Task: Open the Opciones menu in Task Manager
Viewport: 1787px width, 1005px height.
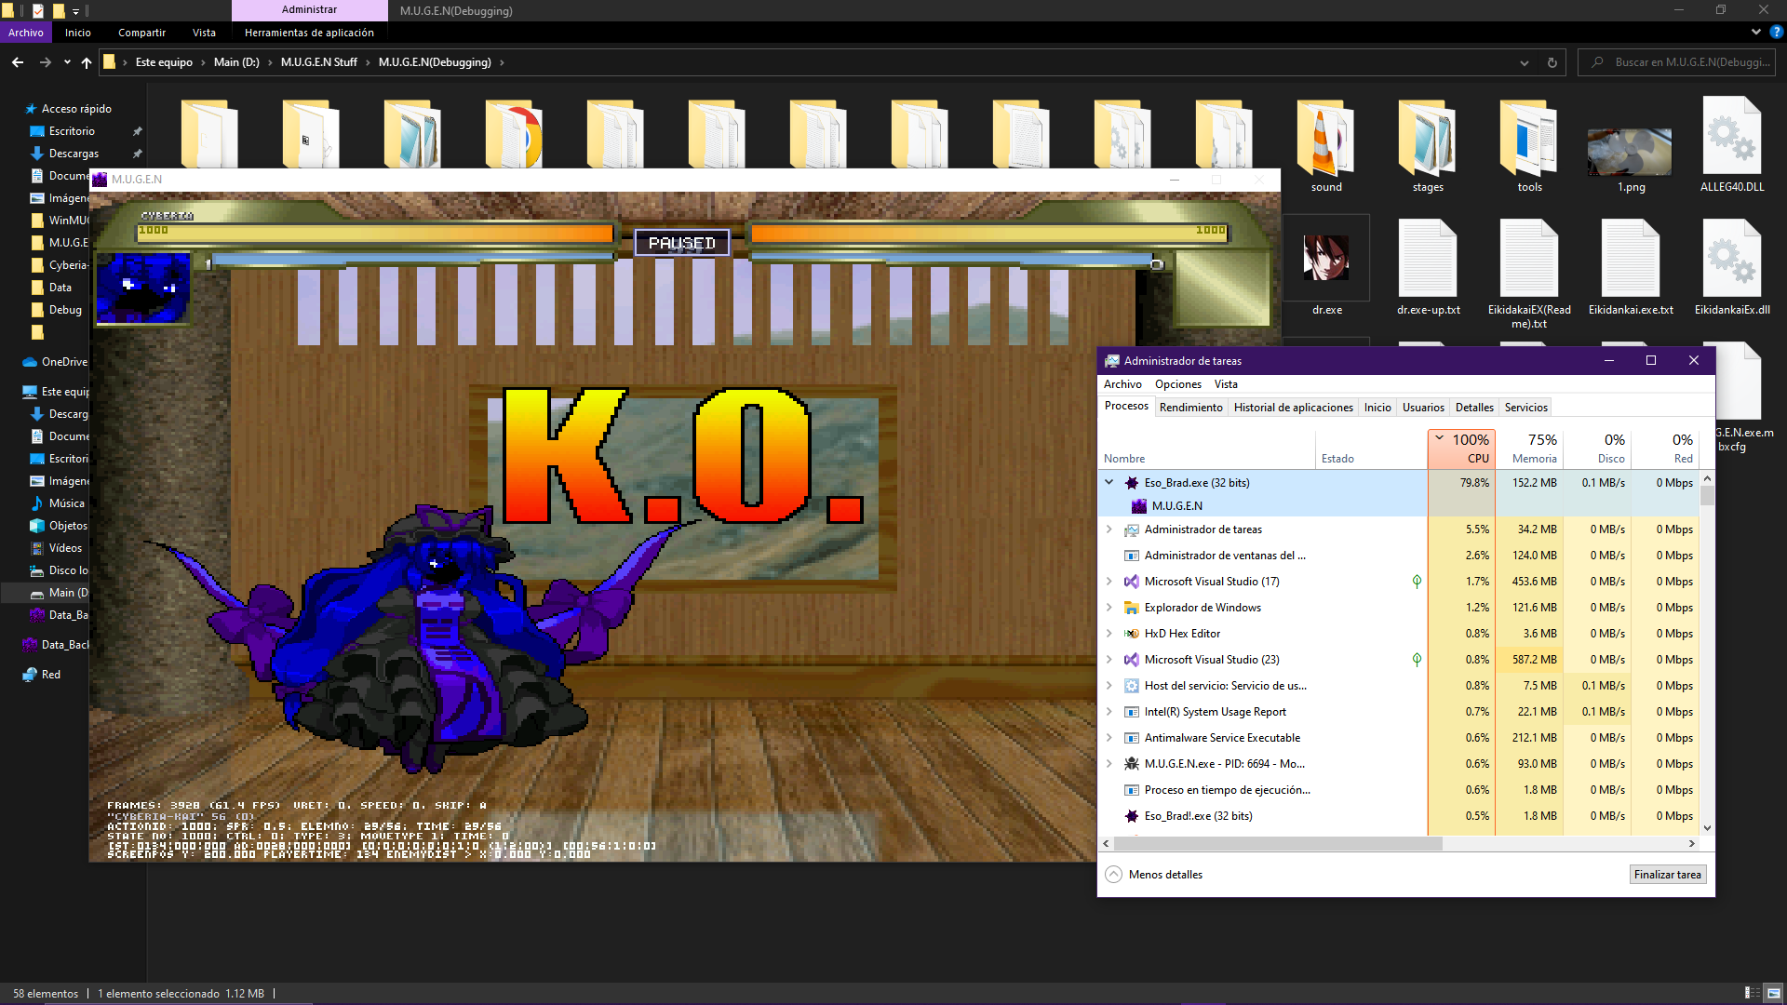Action: pos(1177,384)
